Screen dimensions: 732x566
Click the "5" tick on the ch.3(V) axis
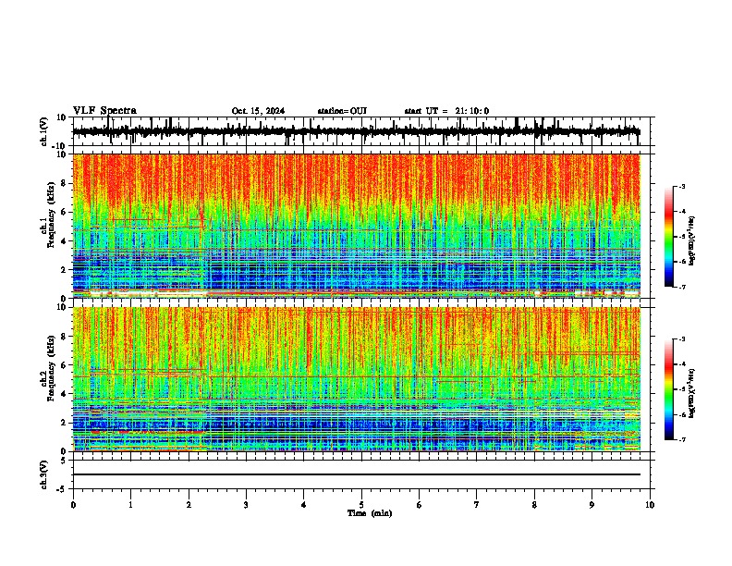coord(64,461)
